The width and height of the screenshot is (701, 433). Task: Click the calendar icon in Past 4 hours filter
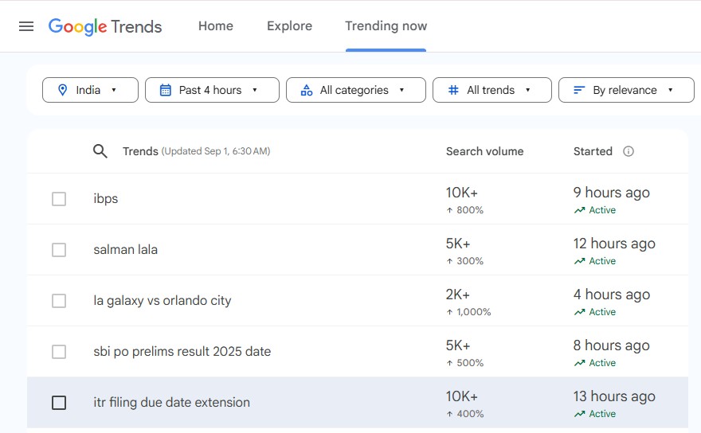pos(166,90)
